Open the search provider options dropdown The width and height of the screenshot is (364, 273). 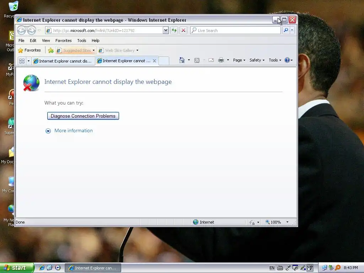(292, 30)
